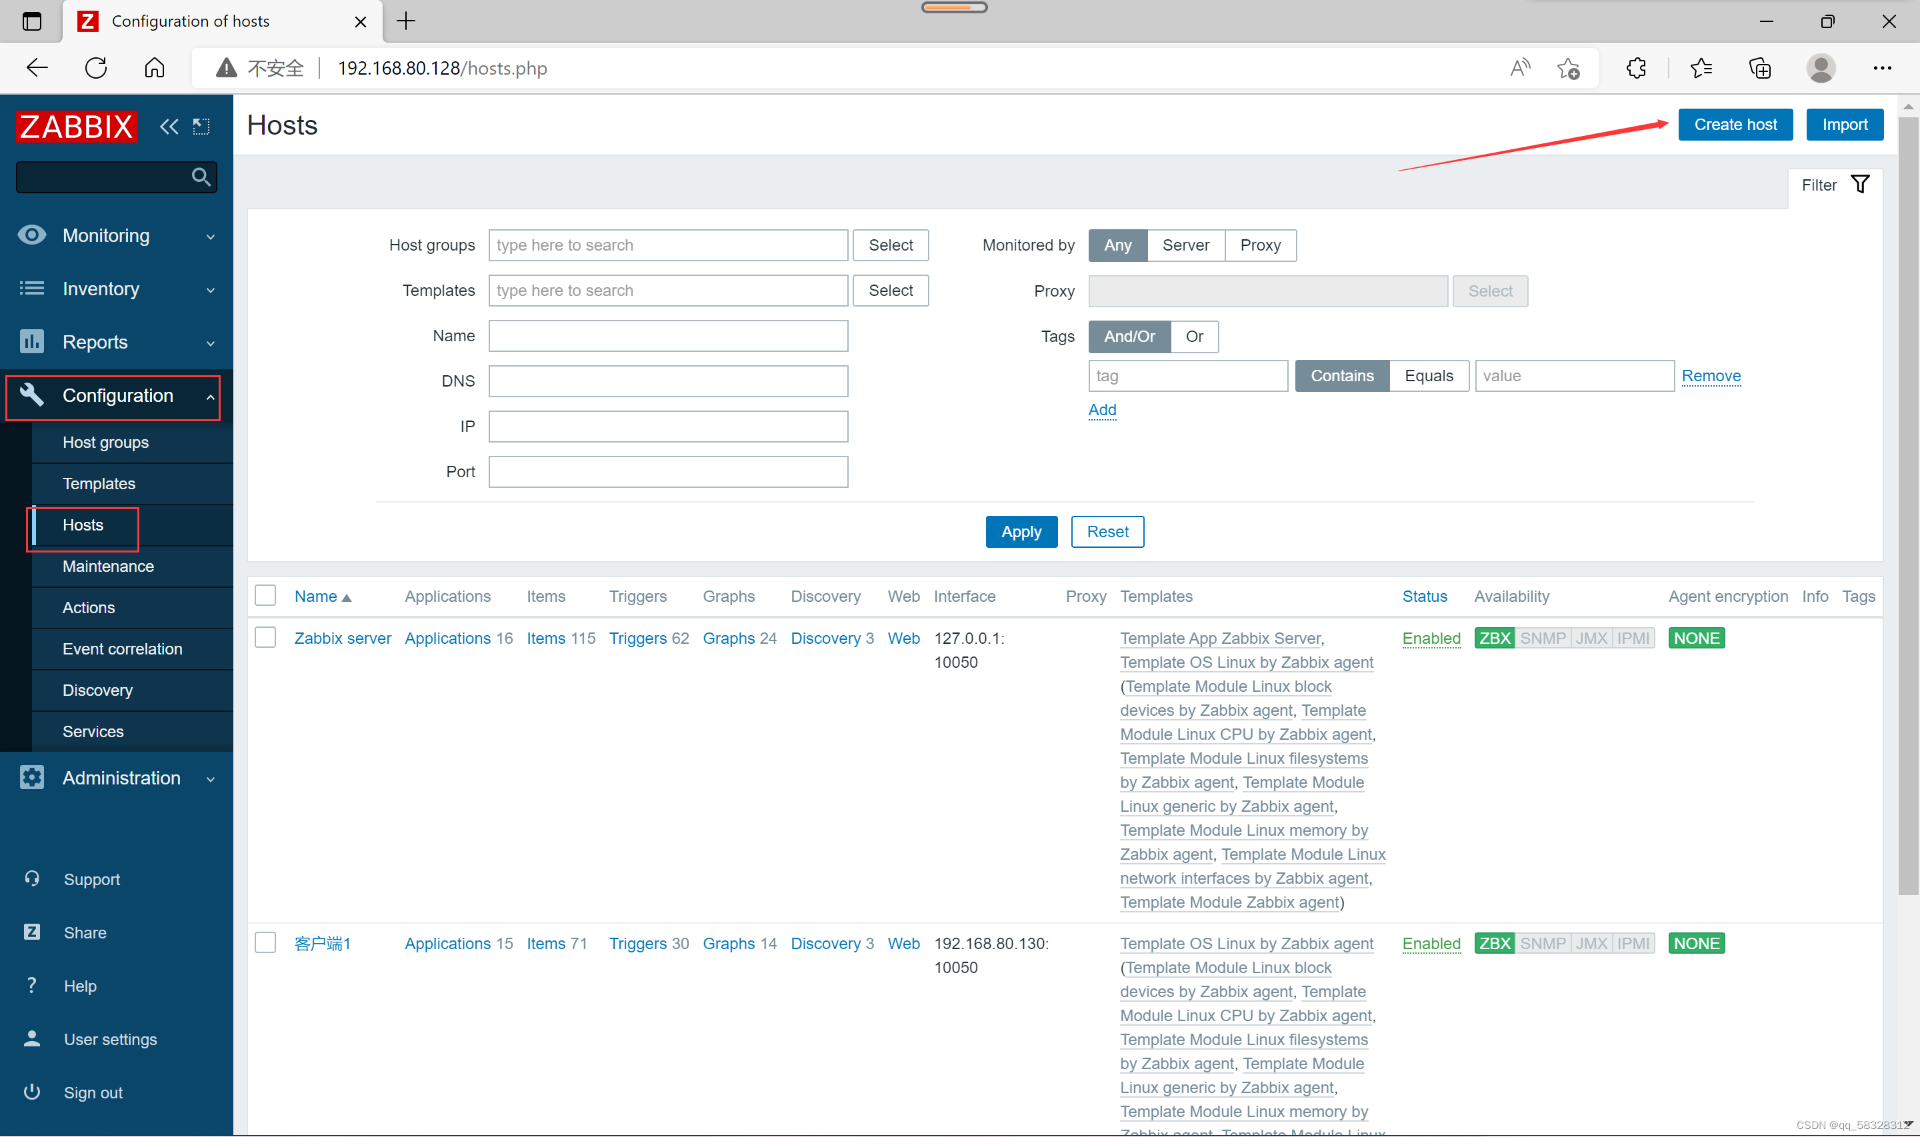This screenshot has width=1920, height=1137.
Task: Click the kiosk mode icon beside the logo
Action: pos(201,127)
